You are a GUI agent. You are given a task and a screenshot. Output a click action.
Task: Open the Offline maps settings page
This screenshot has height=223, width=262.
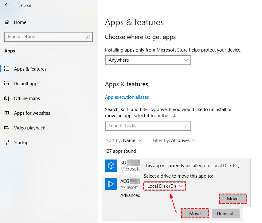tap(27, 98)
